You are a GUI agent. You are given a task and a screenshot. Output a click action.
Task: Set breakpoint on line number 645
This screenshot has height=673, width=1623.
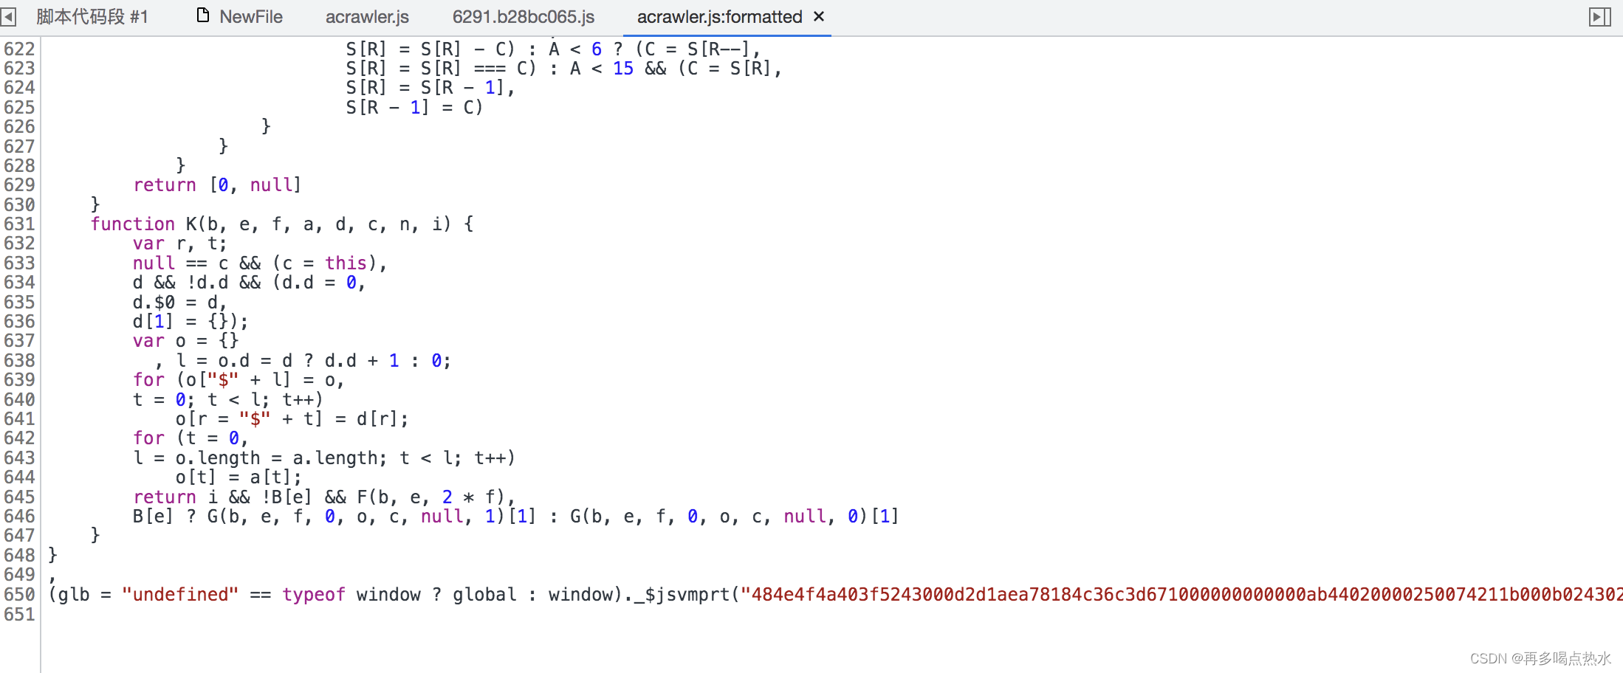(19, 497)
